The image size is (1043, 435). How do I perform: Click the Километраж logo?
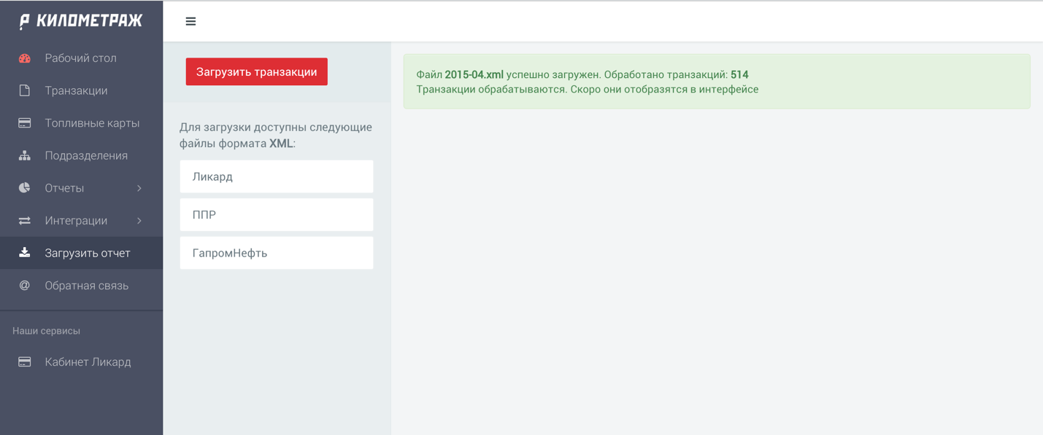click(81, 21)
